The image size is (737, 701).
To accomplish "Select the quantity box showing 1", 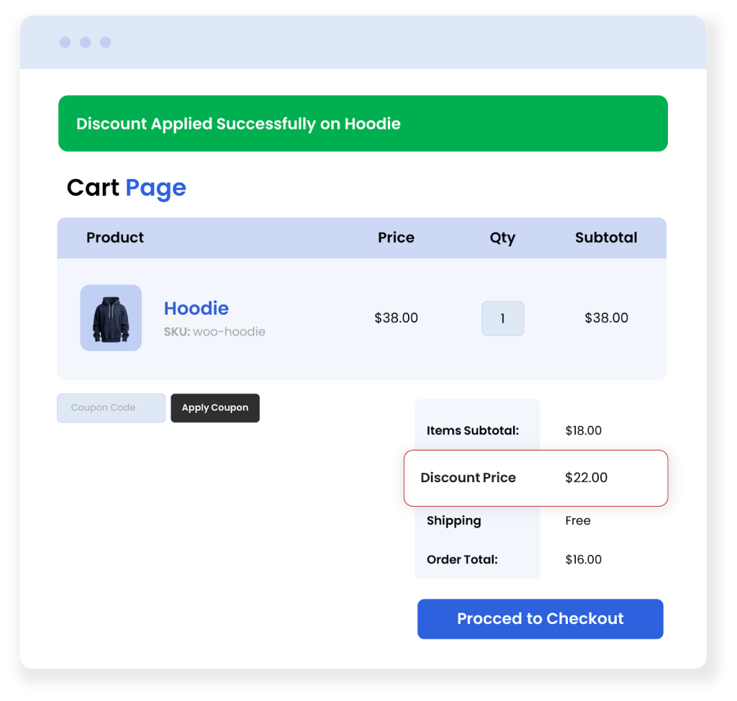I will [x=502, y=318].
